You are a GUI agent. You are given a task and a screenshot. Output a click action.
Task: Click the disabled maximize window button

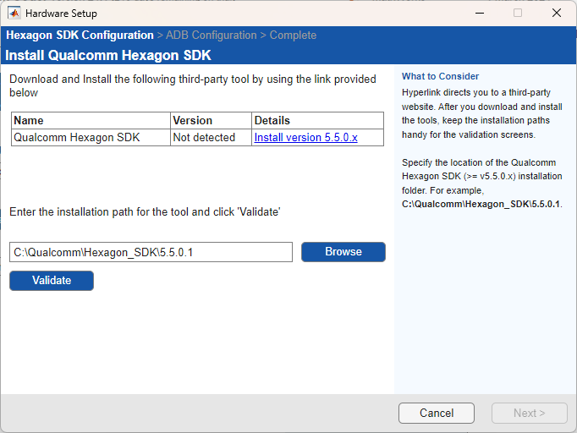coord(518,14)
